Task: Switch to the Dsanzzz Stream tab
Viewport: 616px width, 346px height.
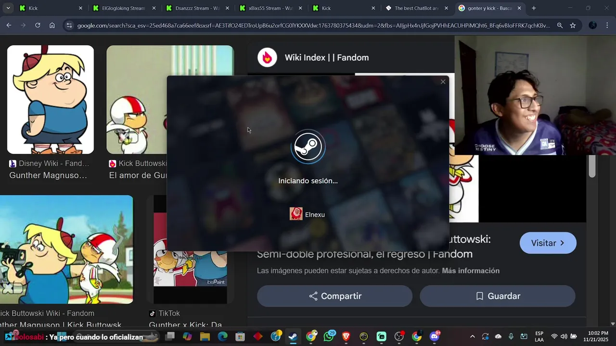Action: (x=197, y=8)
